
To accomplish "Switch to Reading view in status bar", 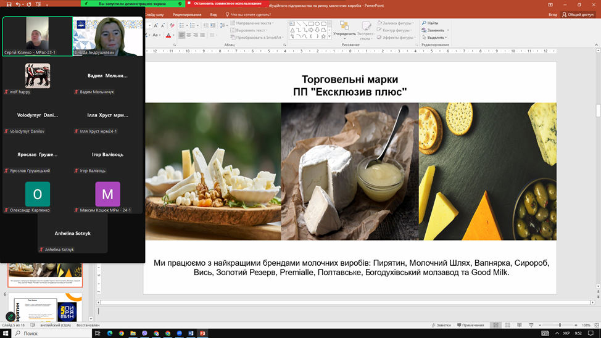I will pyautogui.click(x=520, y=325).
